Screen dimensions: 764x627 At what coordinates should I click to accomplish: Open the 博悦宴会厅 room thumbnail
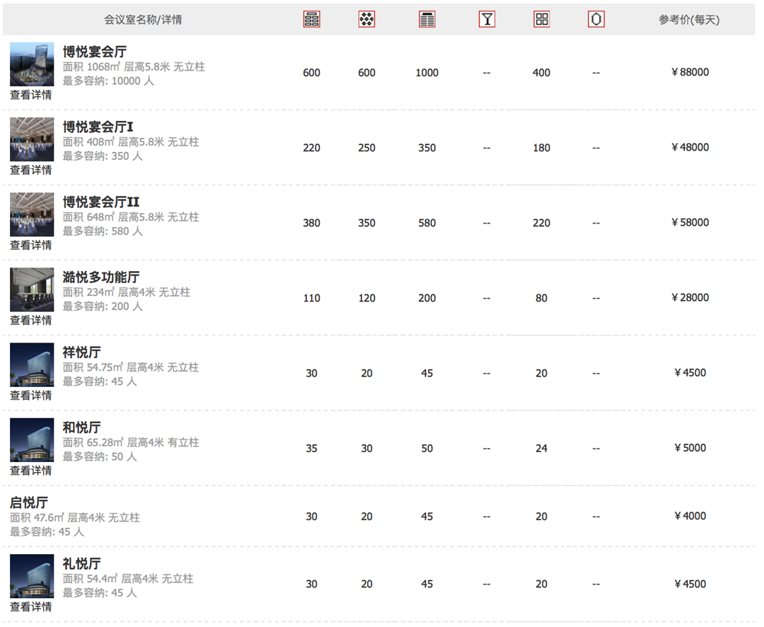[32, 64]
